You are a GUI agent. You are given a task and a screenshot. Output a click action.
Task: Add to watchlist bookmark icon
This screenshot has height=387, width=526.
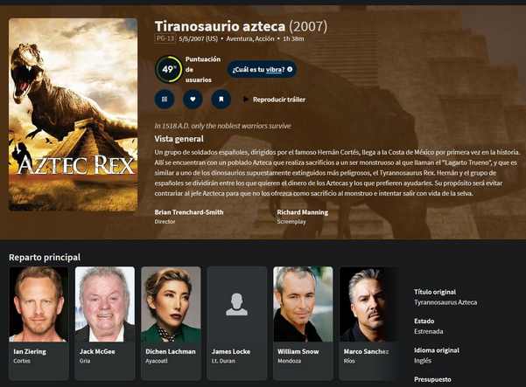click(x=221, y=99)
